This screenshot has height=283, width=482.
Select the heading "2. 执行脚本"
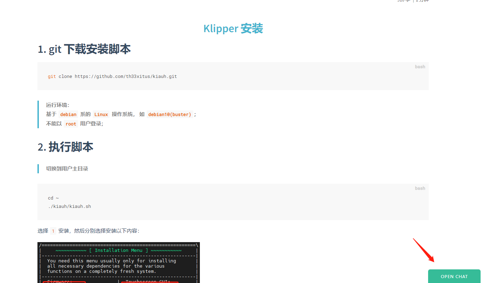click(65, 147)
